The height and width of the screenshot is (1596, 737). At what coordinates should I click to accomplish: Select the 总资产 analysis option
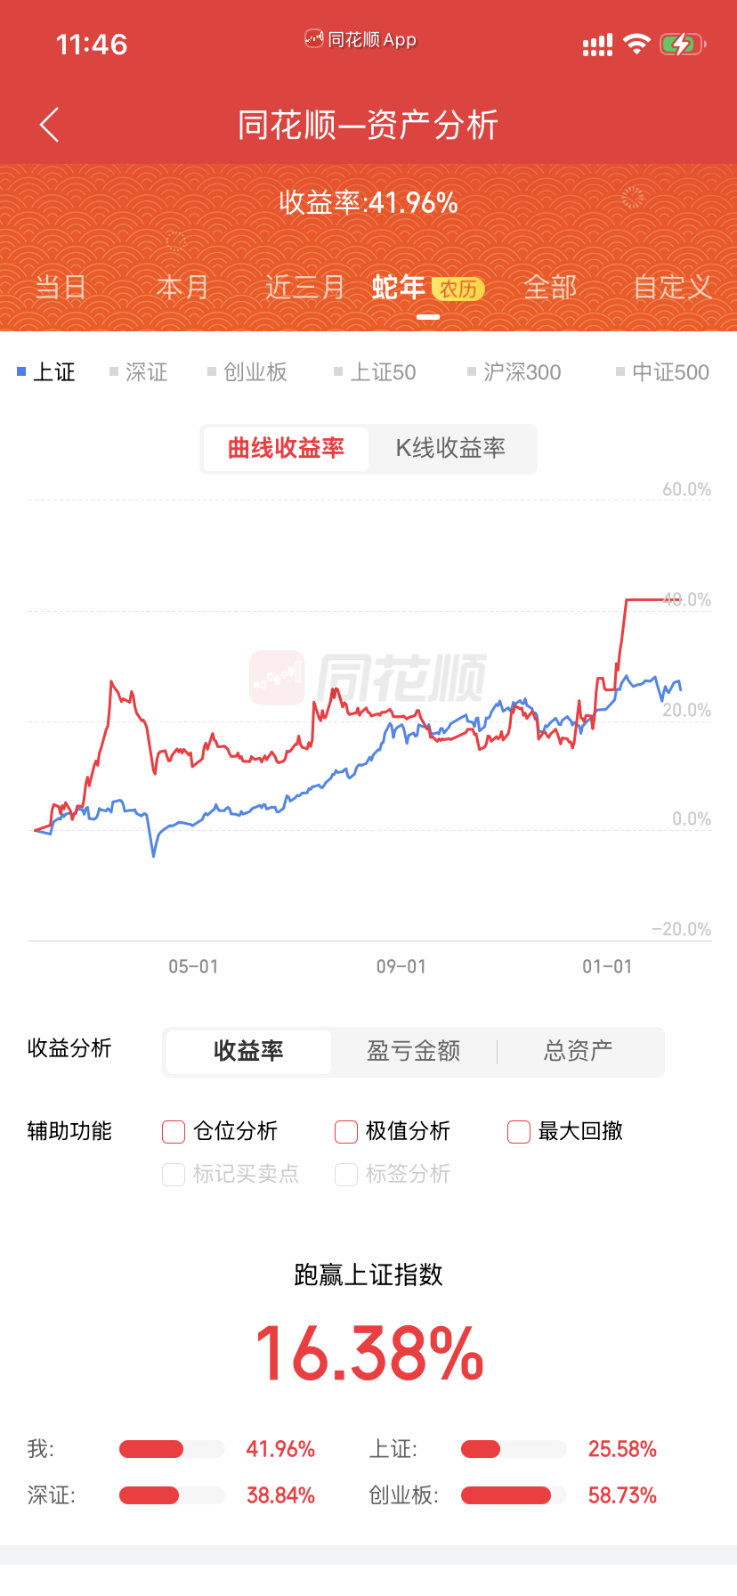[x=579, y=1051]
